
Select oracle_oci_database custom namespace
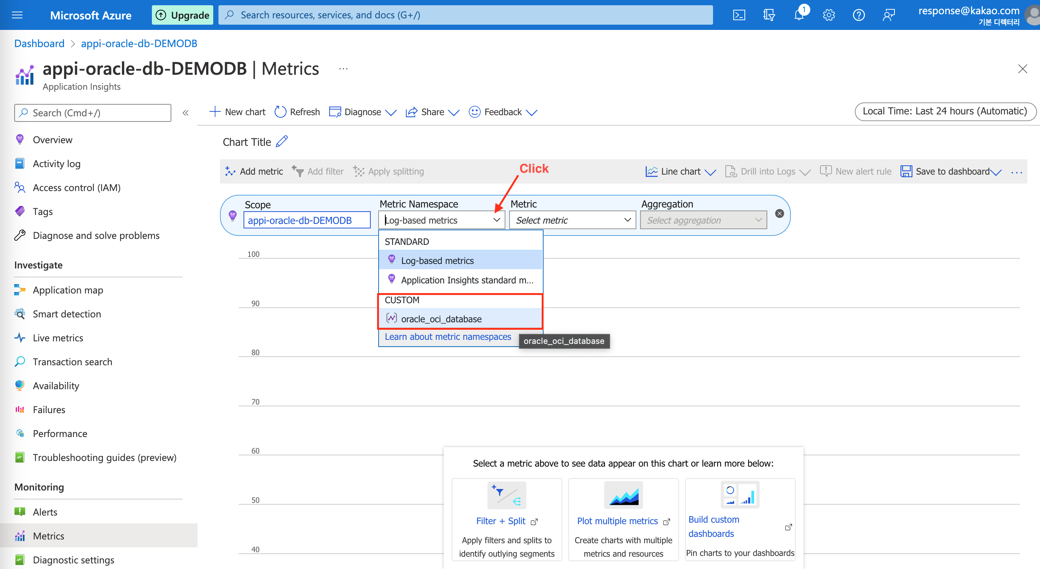(x=441, y=318)
